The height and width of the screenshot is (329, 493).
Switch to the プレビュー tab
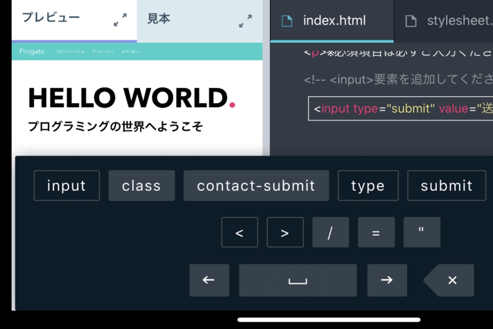[51, 18]
